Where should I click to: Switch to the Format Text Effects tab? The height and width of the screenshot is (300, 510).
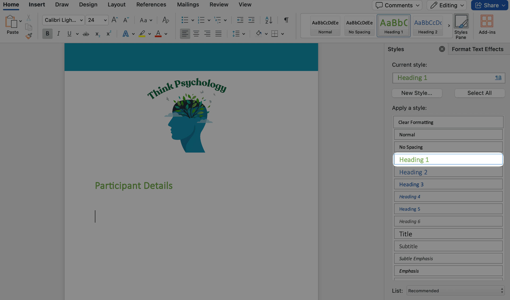click(x=477, y=49)
